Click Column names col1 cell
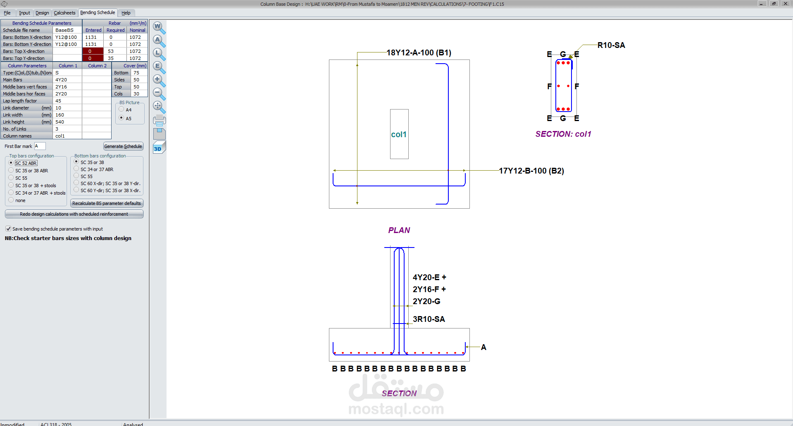This screenshot has height=426, width=793. point(67,136)
